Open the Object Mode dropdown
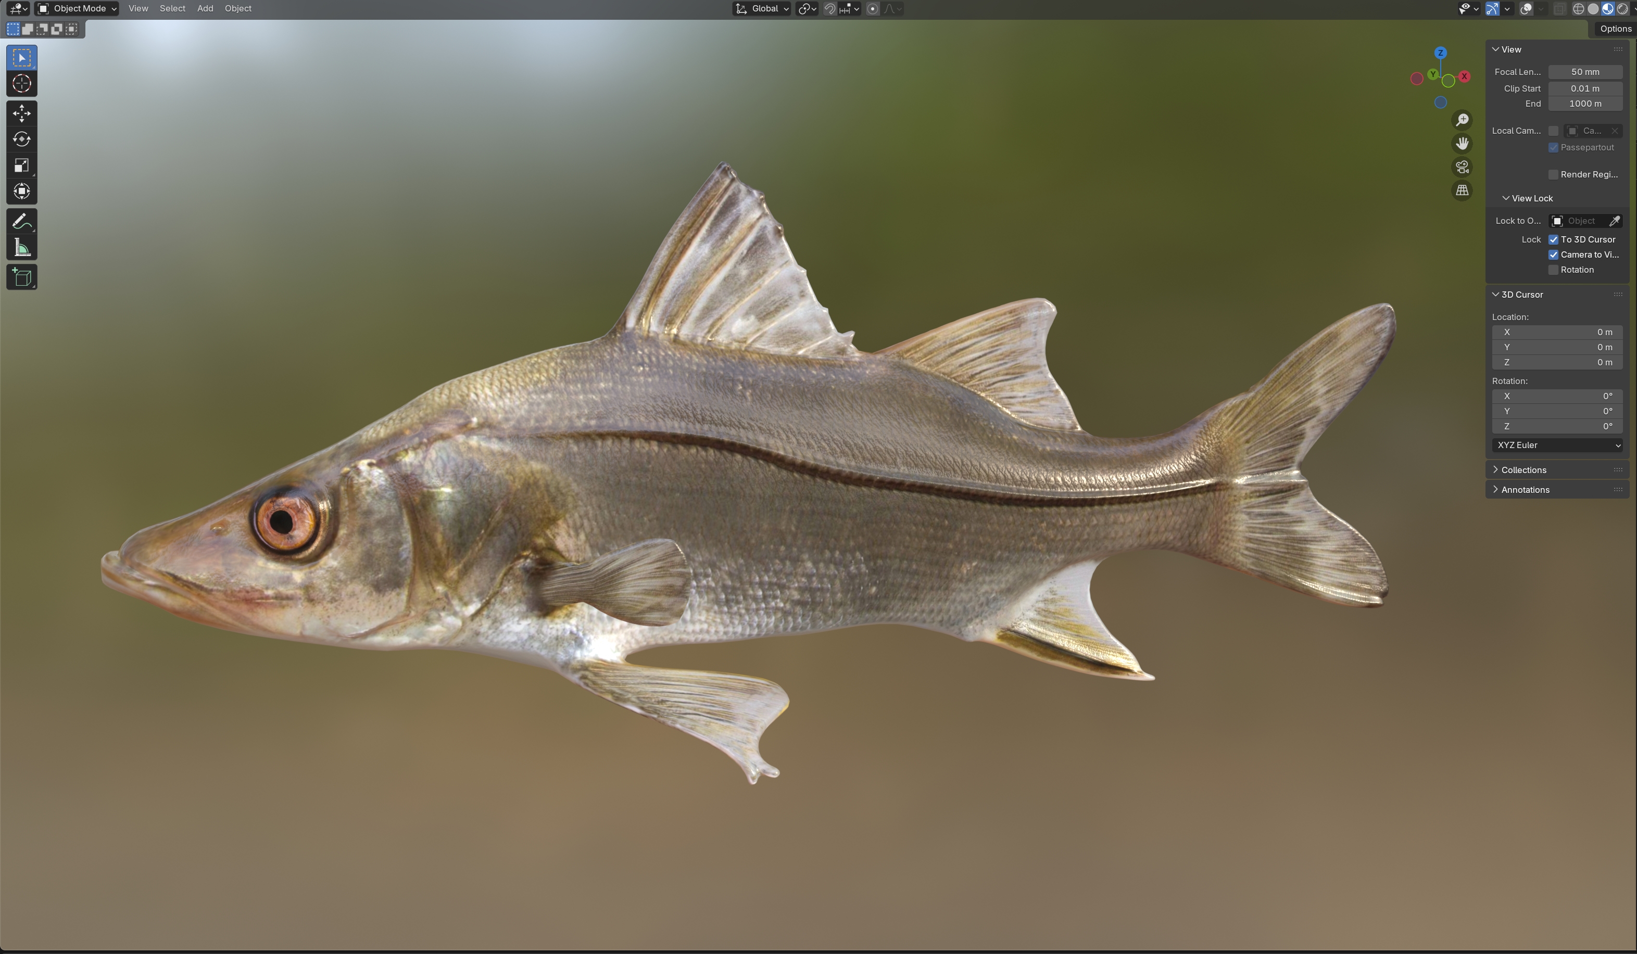This screenshot has width=1637, height=954. (x=77, y=8)
